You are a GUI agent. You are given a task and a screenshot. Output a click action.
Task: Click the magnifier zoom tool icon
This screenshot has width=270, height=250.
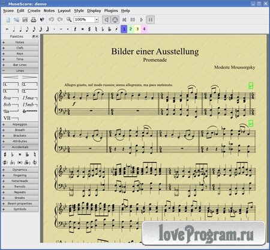point(69,19)
